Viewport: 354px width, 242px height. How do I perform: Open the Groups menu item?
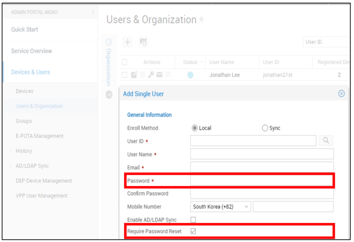pos(24,121)
